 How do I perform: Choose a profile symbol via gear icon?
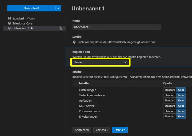click(75, 42)
